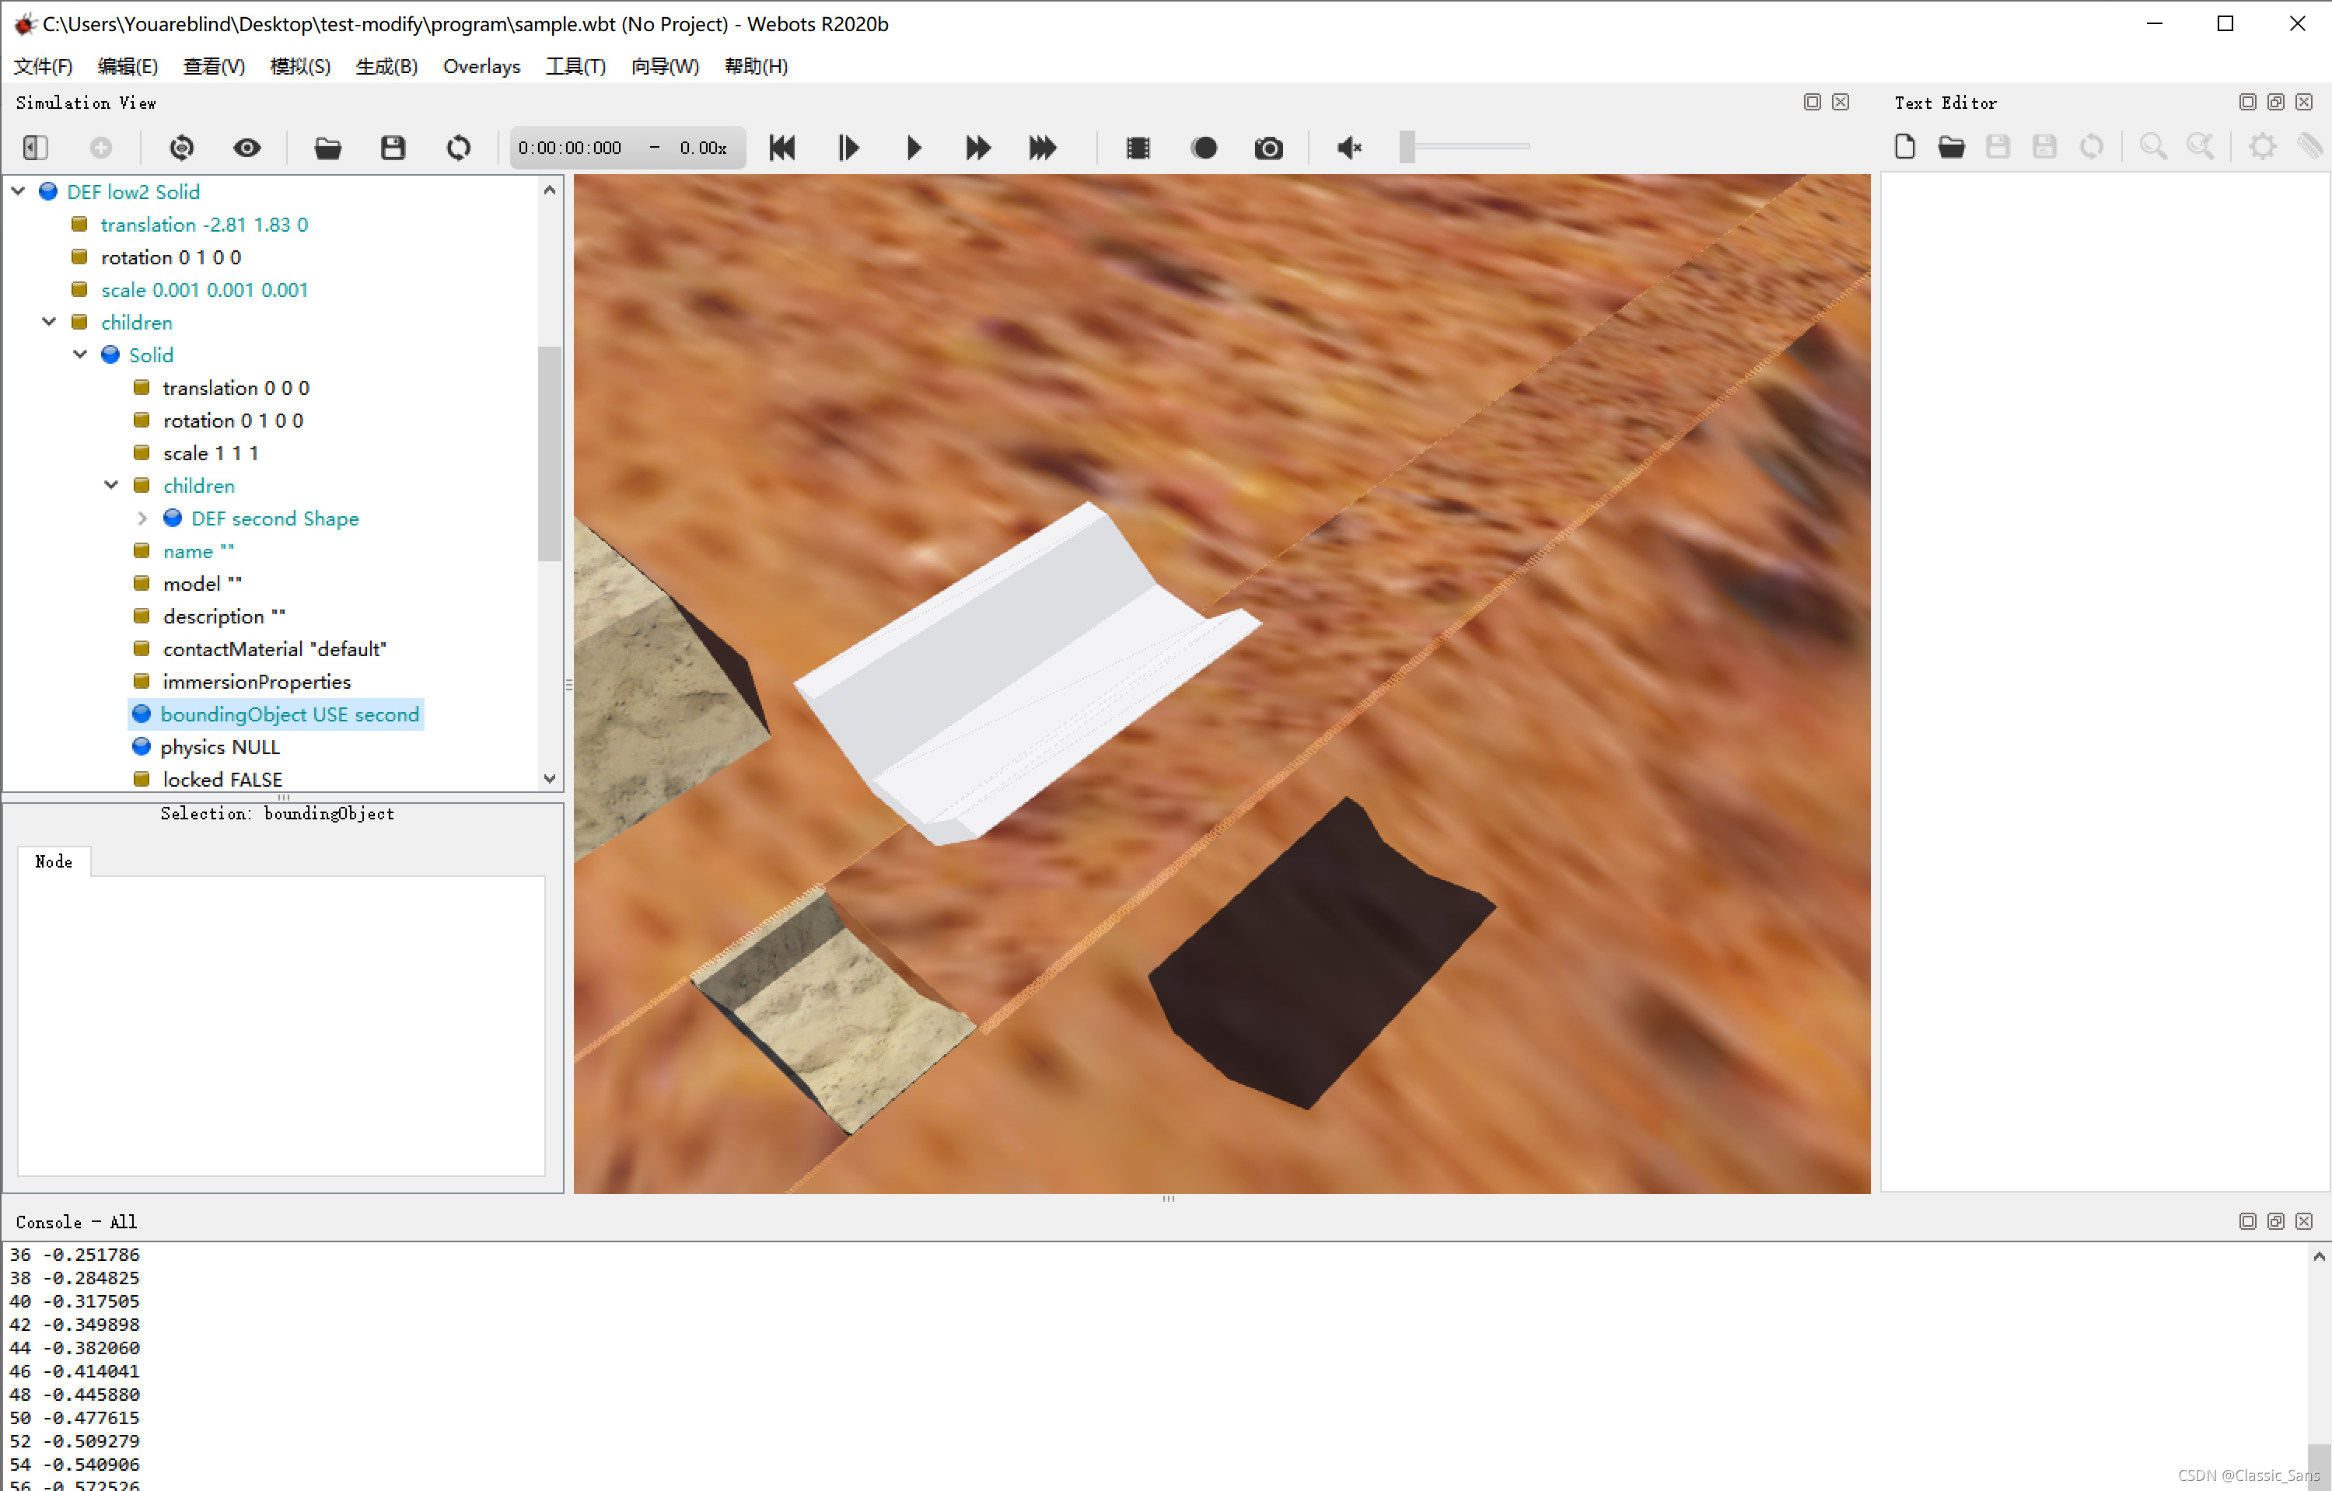
Task: Open a world file from the simulation toolbar
Action: 327,147
